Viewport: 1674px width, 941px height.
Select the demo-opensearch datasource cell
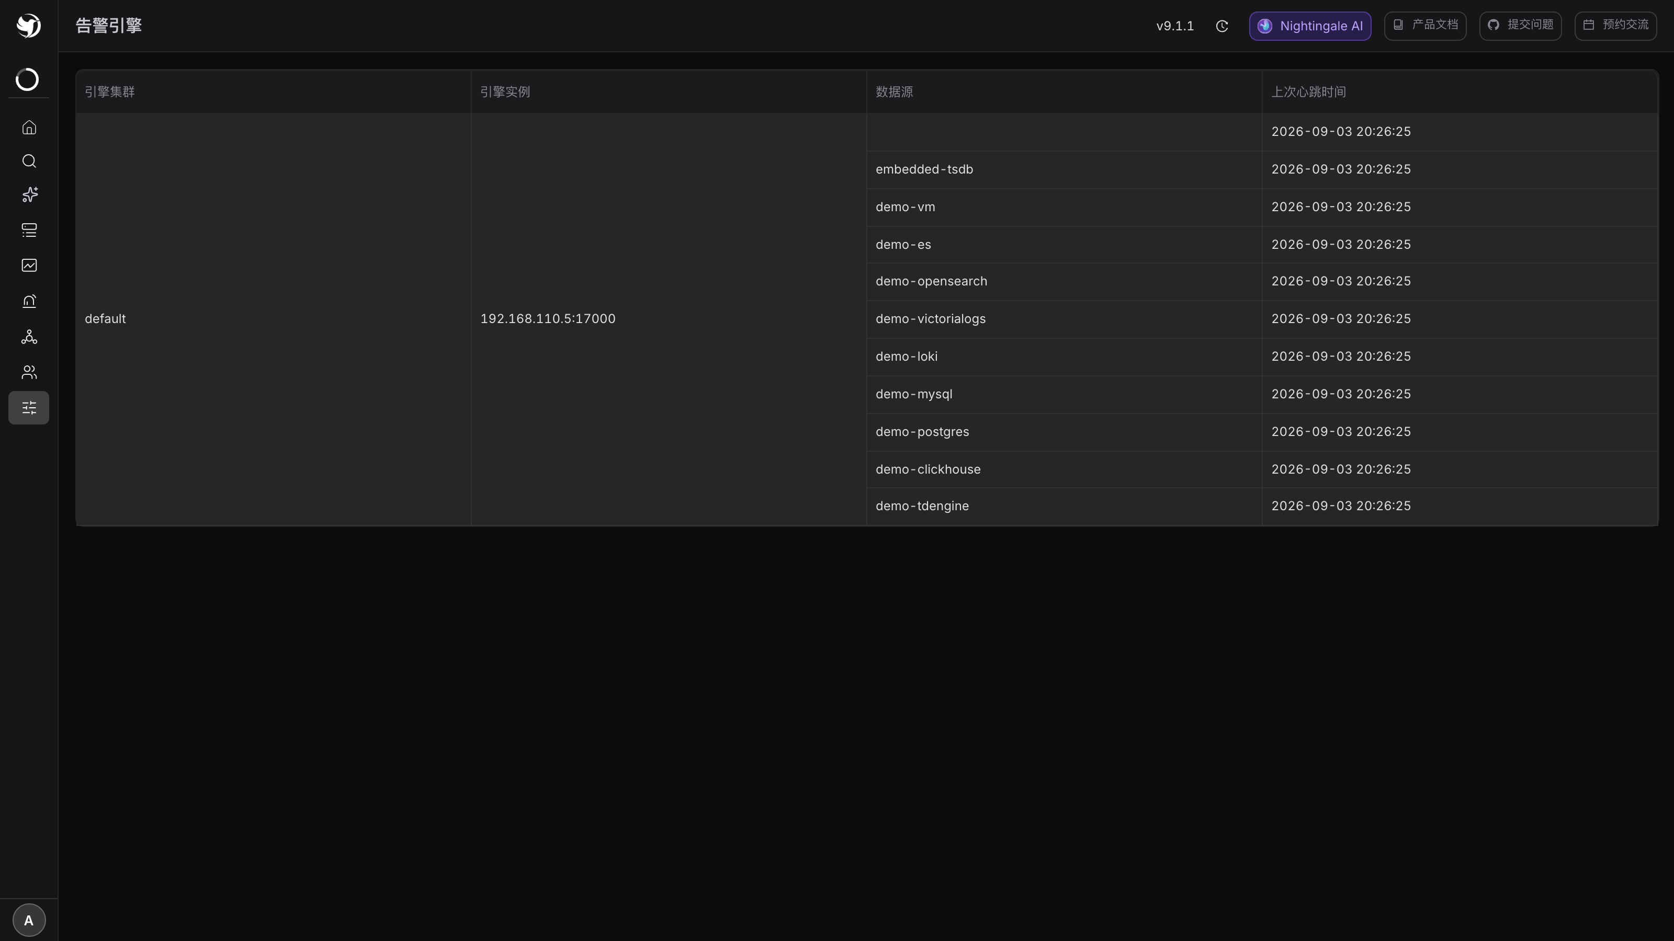tap(1065, 281)
